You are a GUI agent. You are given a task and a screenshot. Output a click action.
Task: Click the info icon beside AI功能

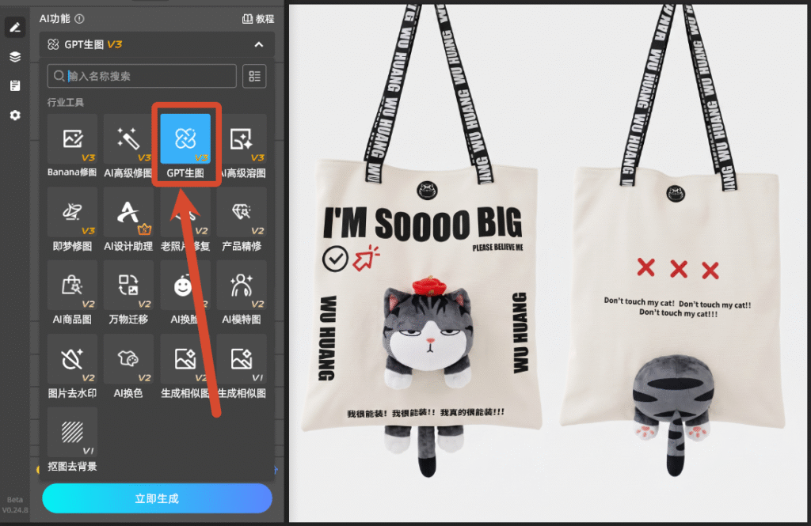[x=79, y=19]
